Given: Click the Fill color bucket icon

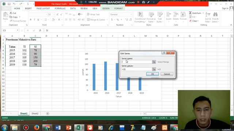Looking at the screenshot, I should (x=53, y=20).
